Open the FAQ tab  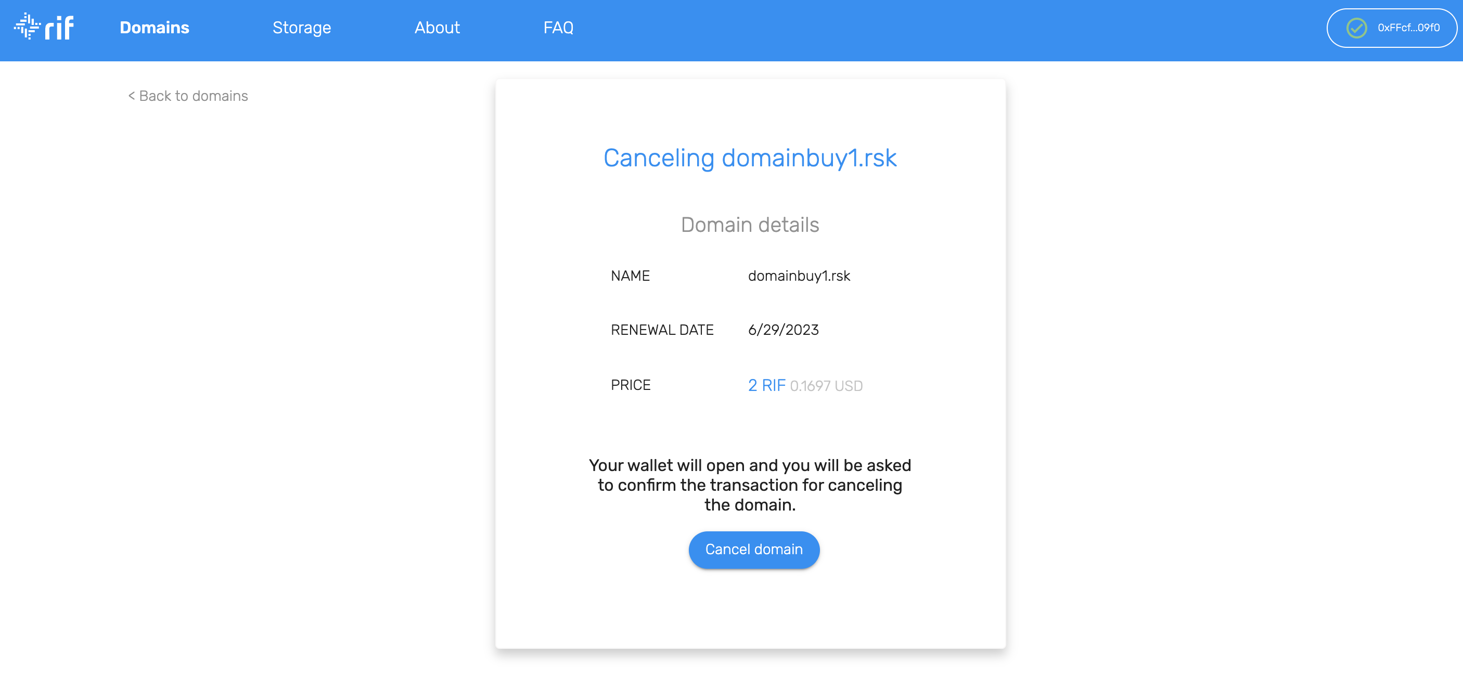558,28
